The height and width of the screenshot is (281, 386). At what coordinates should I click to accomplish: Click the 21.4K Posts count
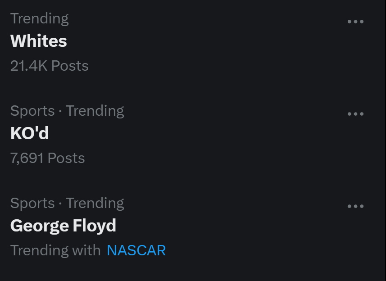[x=49, y=66]
